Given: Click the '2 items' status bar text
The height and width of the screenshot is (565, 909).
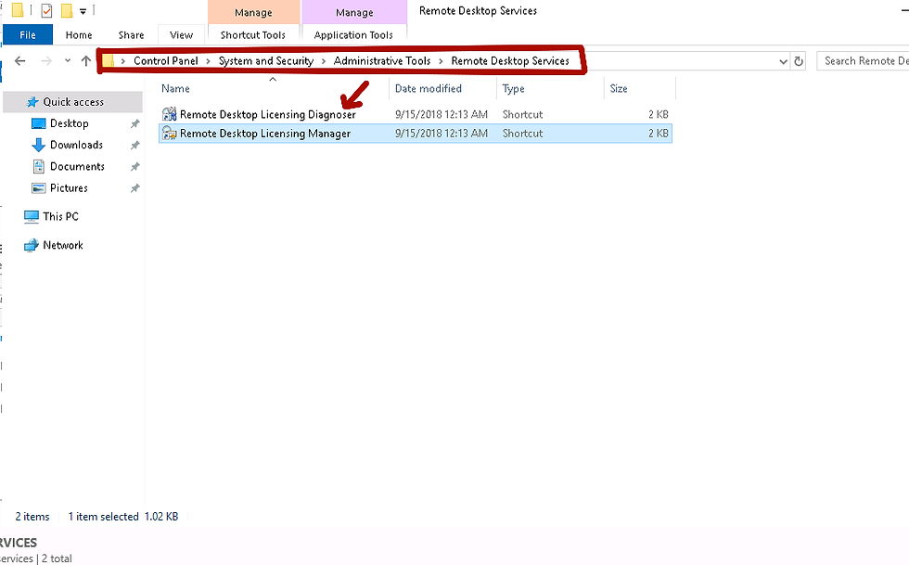Looking at the screenshot, I should click(x=32, y=516).
